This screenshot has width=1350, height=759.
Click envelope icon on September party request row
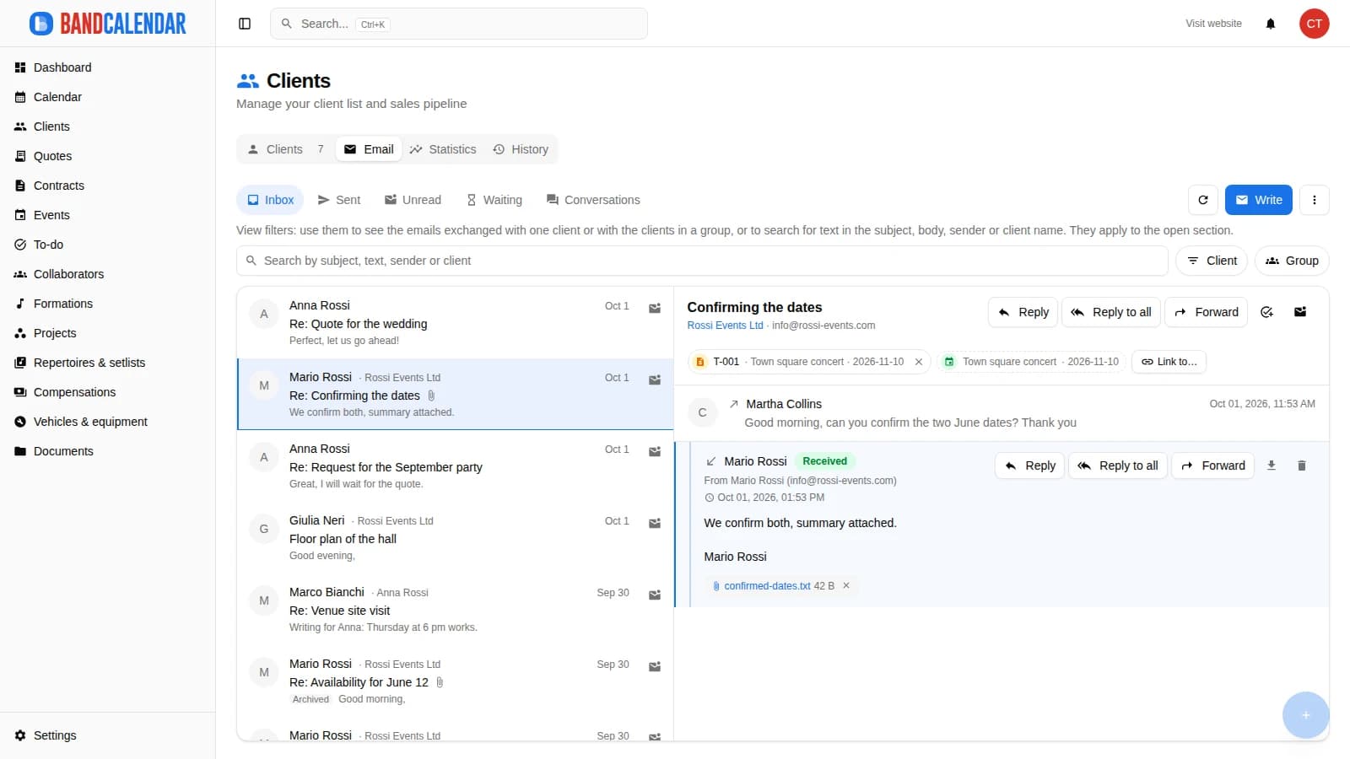[654, 451]
